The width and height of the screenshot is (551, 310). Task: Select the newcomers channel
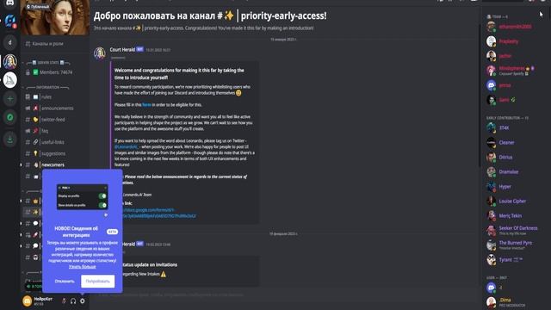click(53, 164)
